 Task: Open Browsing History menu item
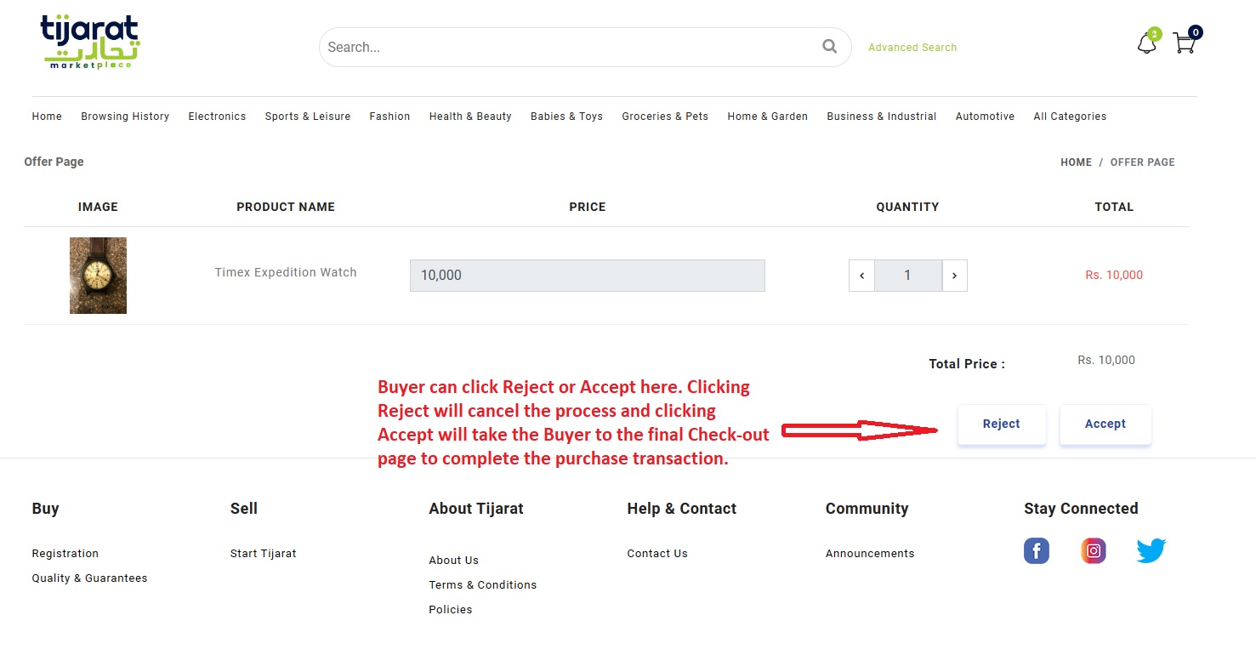(125, 117)
